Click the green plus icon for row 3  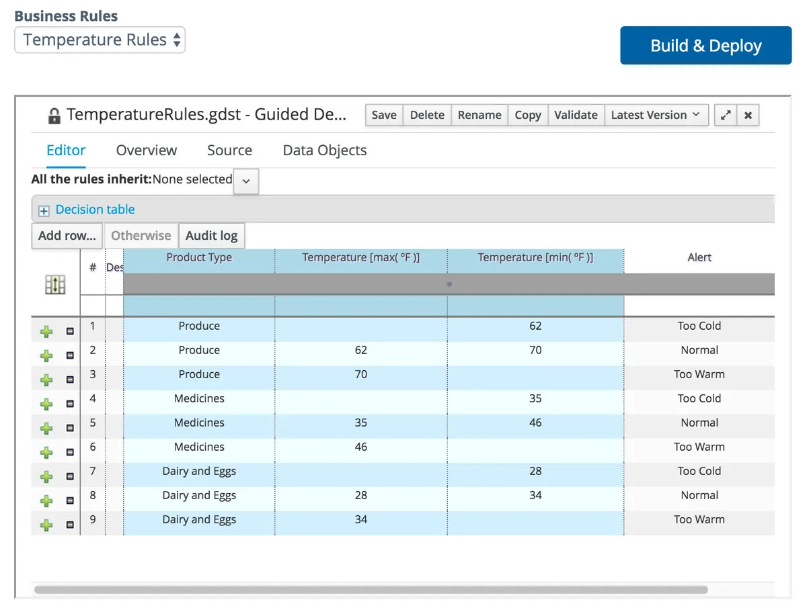click(46, 380)
